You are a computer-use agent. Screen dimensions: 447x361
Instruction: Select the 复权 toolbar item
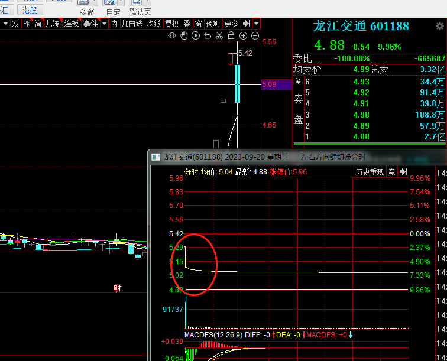(171, 24)
